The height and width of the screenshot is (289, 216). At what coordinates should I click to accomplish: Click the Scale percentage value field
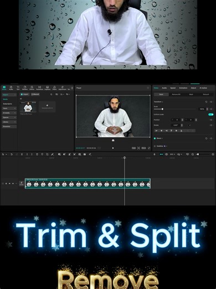tap(202, 109)
